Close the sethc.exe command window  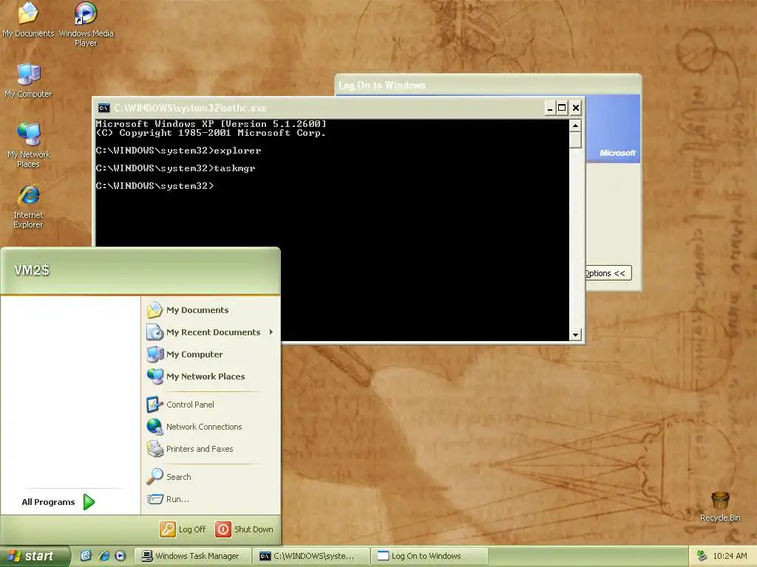(575, 108)
